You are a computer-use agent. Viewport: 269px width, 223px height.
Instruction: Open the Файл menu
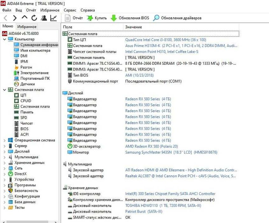click(7, 10)
